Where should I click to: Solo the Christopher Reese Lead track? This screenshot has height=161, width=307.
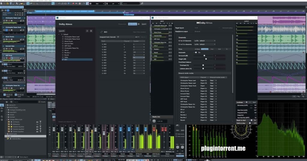(x=4, y=21)
